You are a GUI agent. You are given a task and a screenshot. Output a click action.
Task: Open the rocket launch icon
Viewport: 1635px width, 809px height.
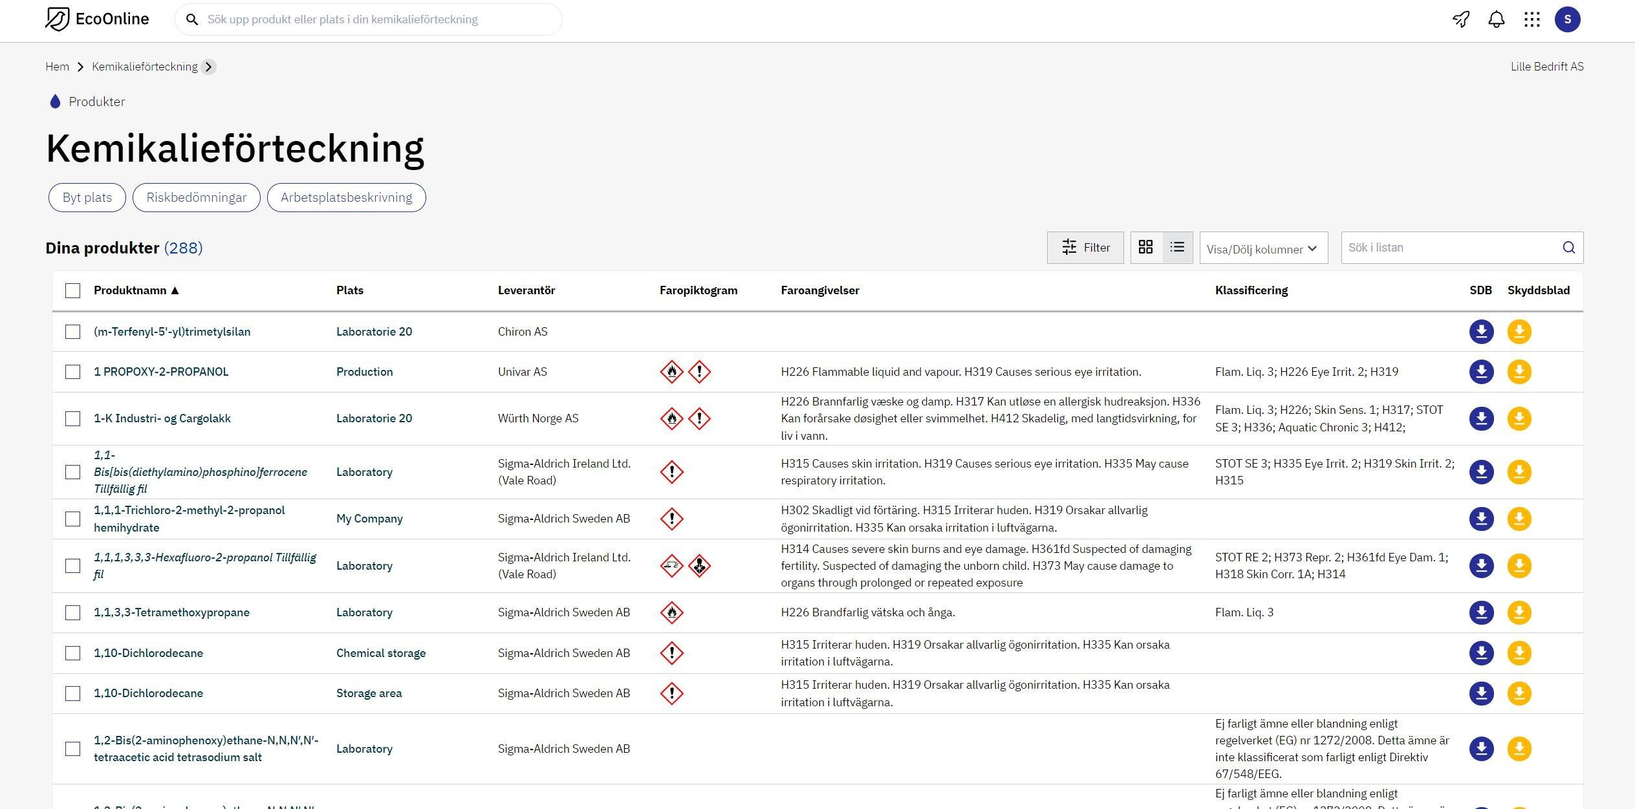click(1461, 19)
